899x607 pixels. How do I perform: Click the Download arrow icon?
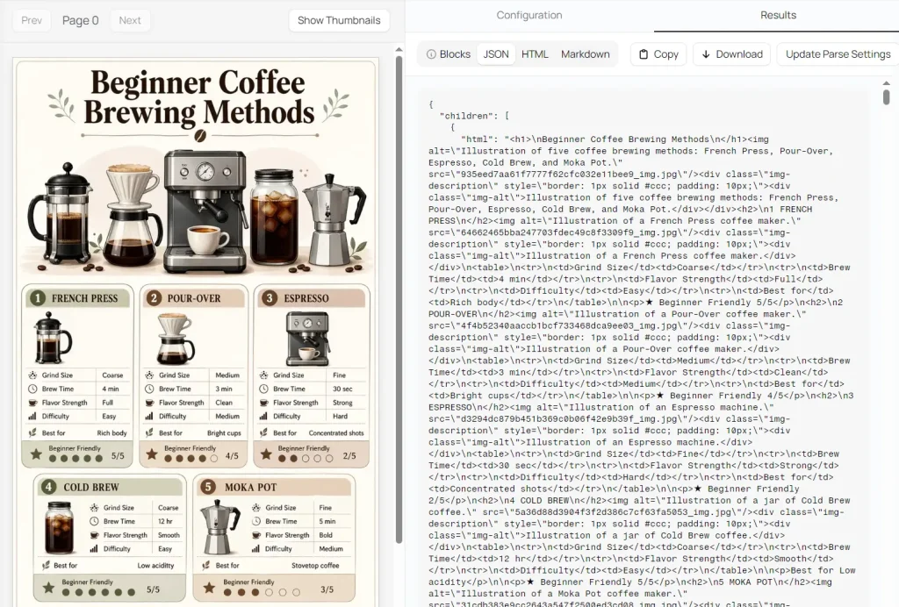[706, 54]
